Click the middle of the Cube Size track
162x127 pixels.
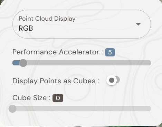point(82,109)
